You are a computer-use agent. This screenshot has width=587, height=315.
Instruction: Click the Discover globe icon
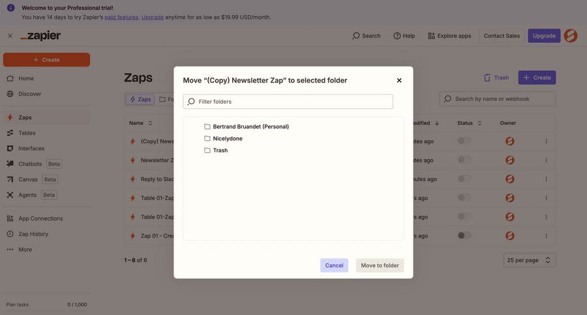(x=10, y=94)
